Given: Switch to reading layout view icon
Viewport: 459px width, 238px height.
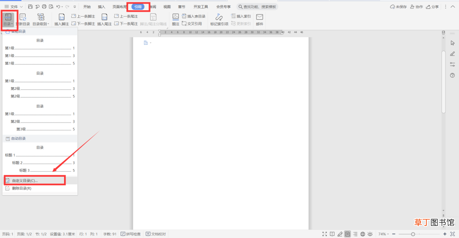Looking at the screenshot, I should pos(332,234).
